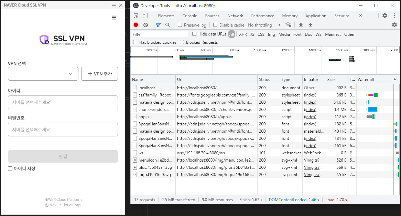Image resolution: width=401 pixels, height=216 pixels.
Task: Open the network search magnifier
Action: [x=168, y=25]
